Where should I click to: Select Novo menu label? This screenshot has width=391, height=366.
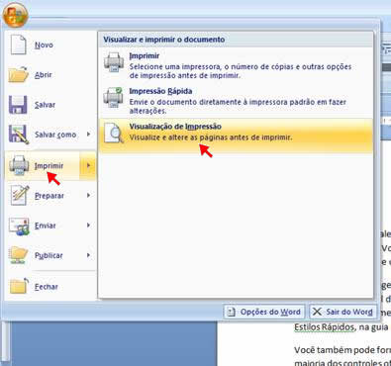(x=44, y=45)
